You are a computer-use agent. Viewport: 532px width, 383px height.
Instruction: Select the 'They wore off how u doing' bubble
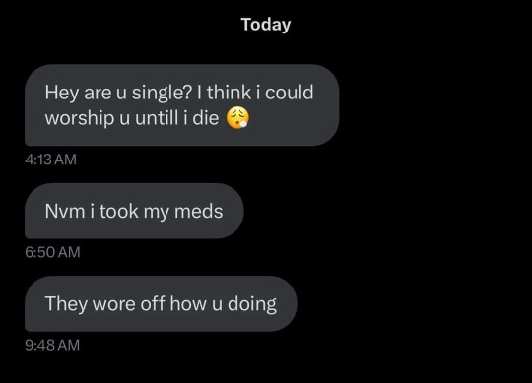click(161, 303)
